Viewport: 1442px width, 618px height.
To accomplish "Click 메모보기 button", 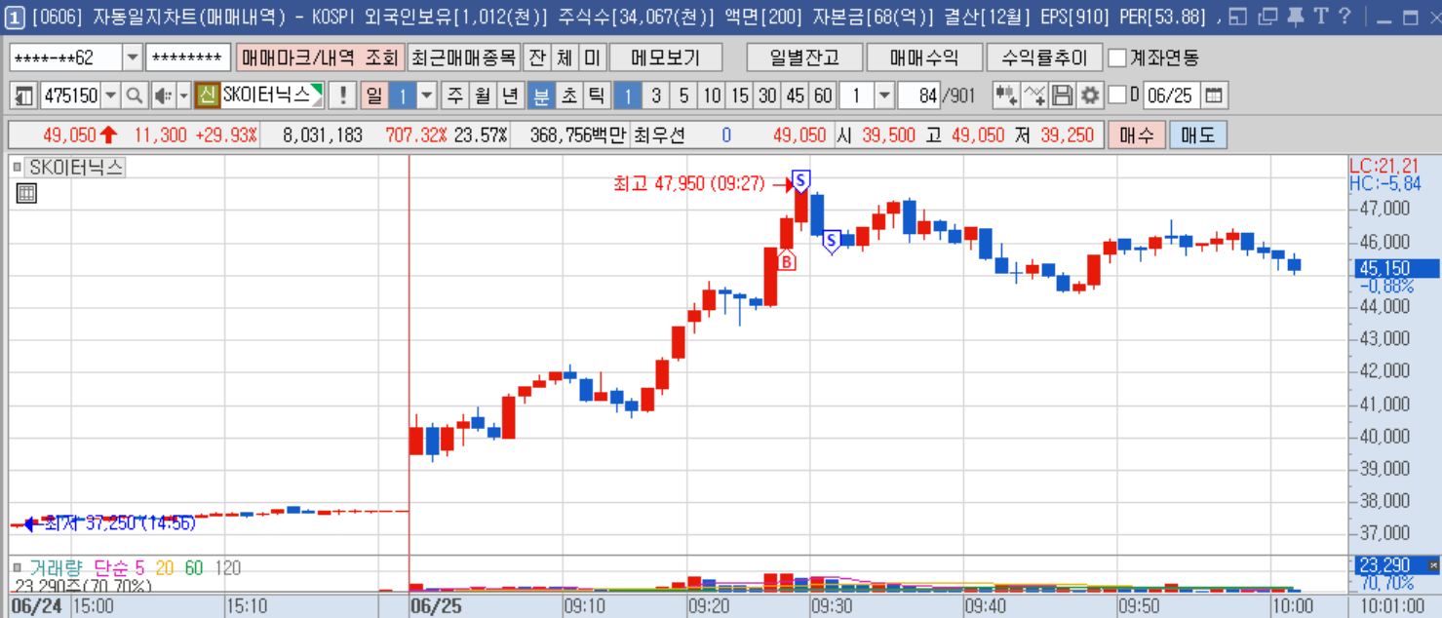I will click(665, 58).
